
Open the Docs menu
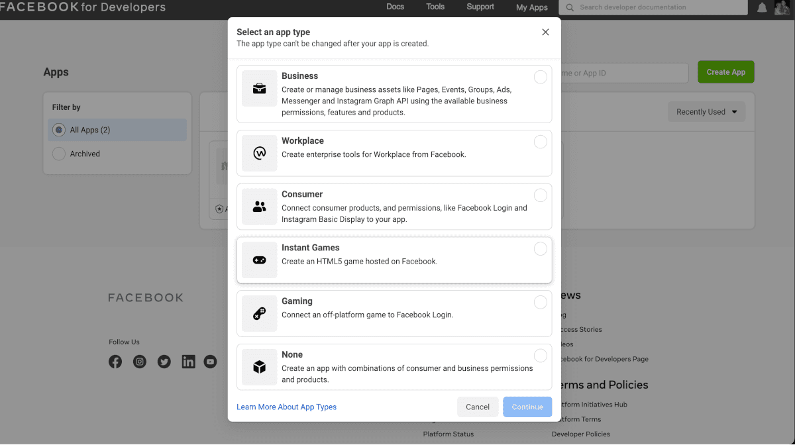click(x=395, y=7)
